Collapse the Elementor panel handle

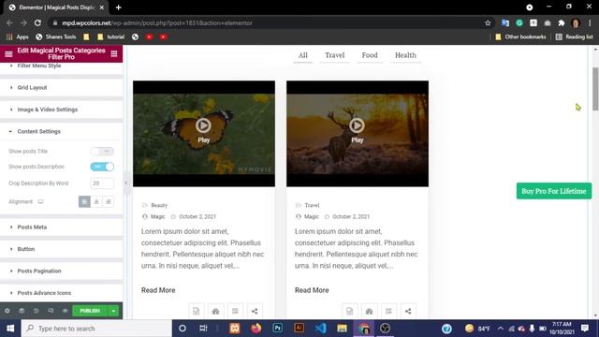coord(125,183)
